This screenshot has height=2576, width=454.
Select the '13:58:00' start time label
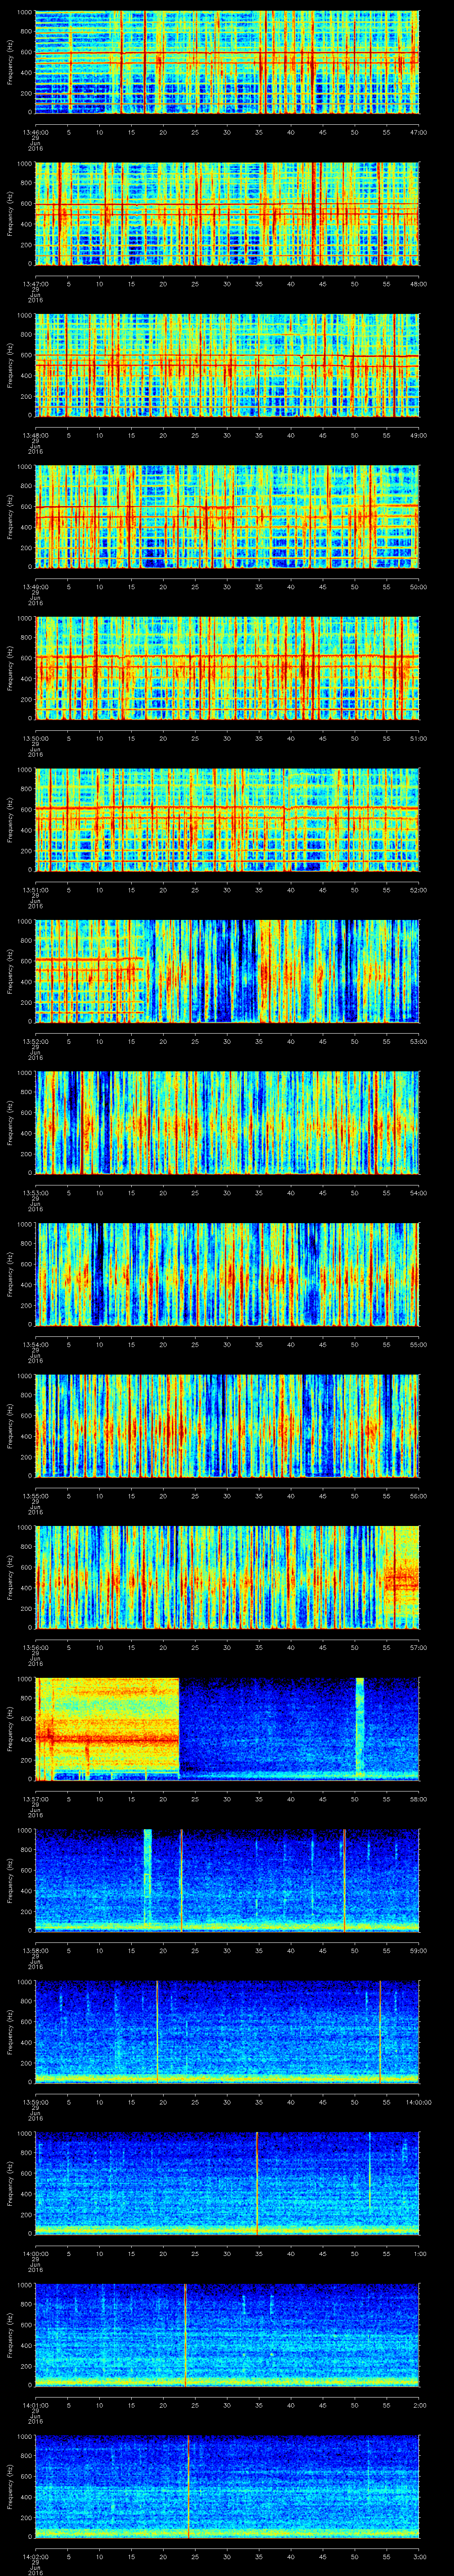coord(35,1950)
